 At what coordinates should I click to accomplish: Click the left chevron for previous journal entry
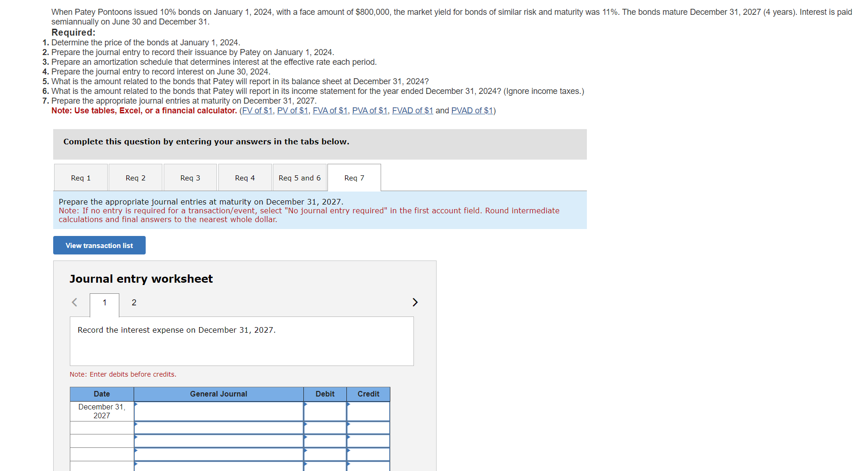pyautogui.click(x=74, y=302)
